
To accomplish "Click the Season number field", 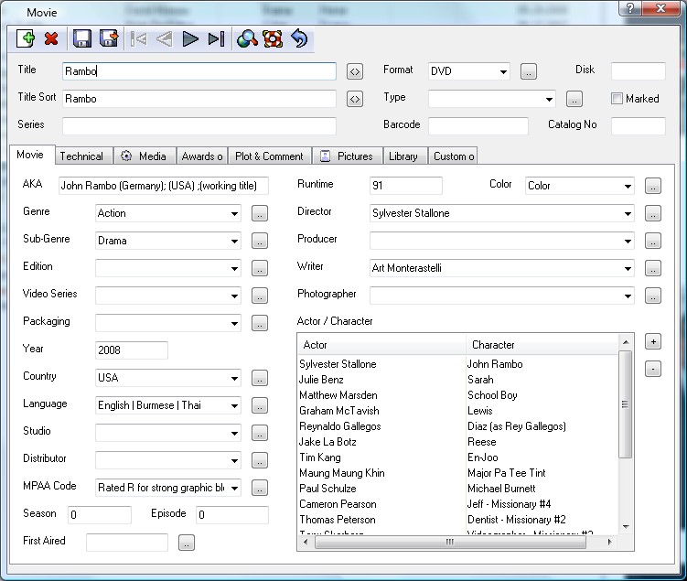I will click(x=100, y=515).
